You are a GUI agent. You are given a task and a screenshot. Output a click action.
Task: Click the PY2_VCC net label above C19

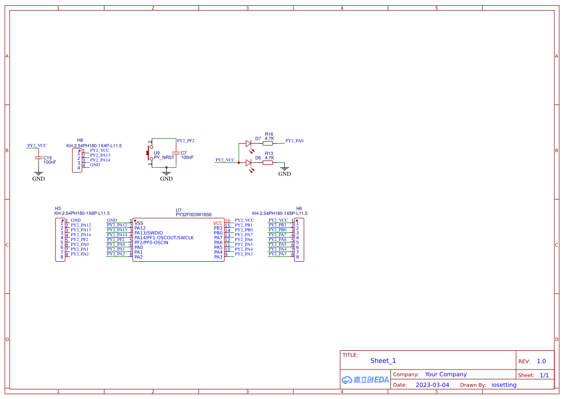37,146
